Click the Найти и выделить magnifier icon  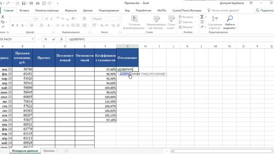(x=230, y=18)
